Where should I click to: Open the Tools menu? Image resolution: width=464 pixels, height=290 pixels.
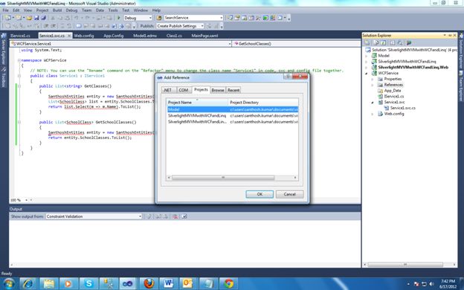pos(113,10)
